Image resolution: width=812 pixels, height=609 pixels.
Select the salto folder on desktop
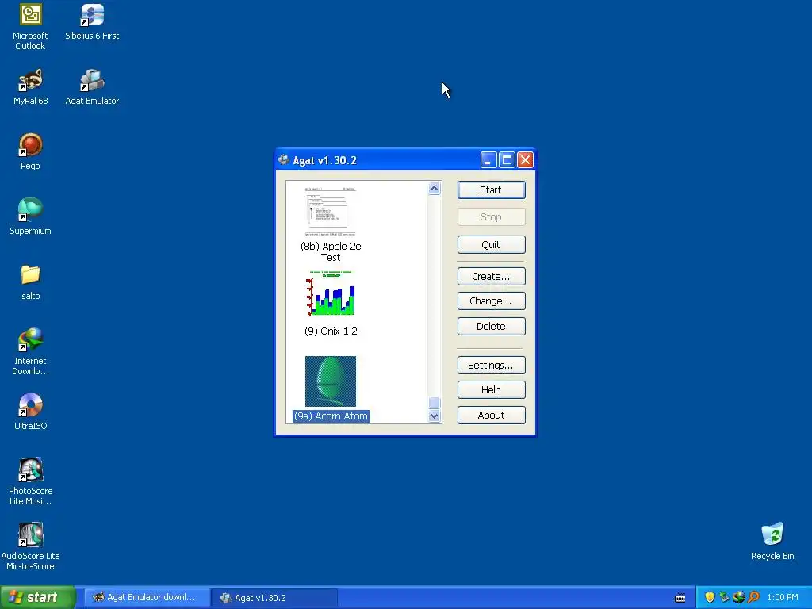click(30, 282)
